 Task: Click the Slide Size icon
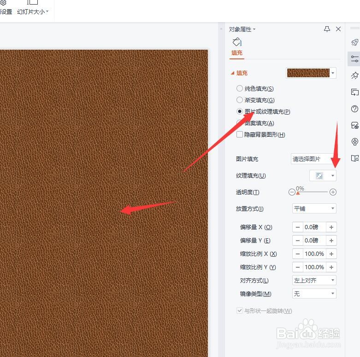point(33,2)
